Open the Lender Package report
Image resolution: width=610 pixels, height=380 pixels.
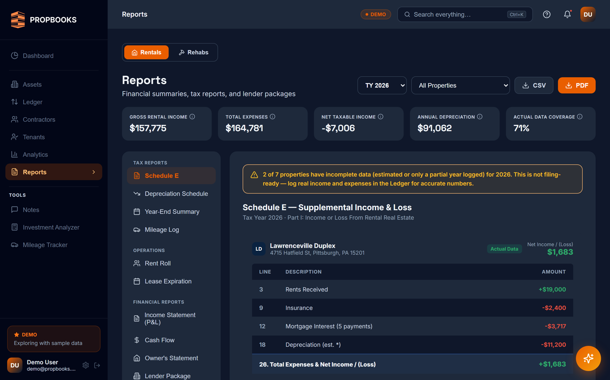coord(171,376)
